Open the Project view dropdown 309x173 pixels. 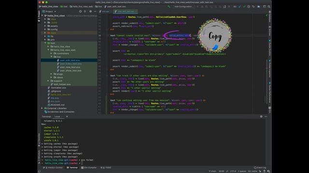[49, 12]
